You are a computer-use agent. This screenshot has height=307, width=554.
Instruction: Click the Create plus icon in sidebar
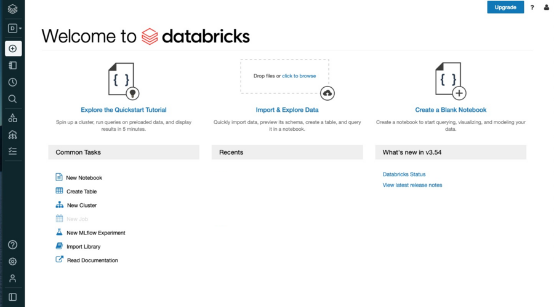coord(13,49)
